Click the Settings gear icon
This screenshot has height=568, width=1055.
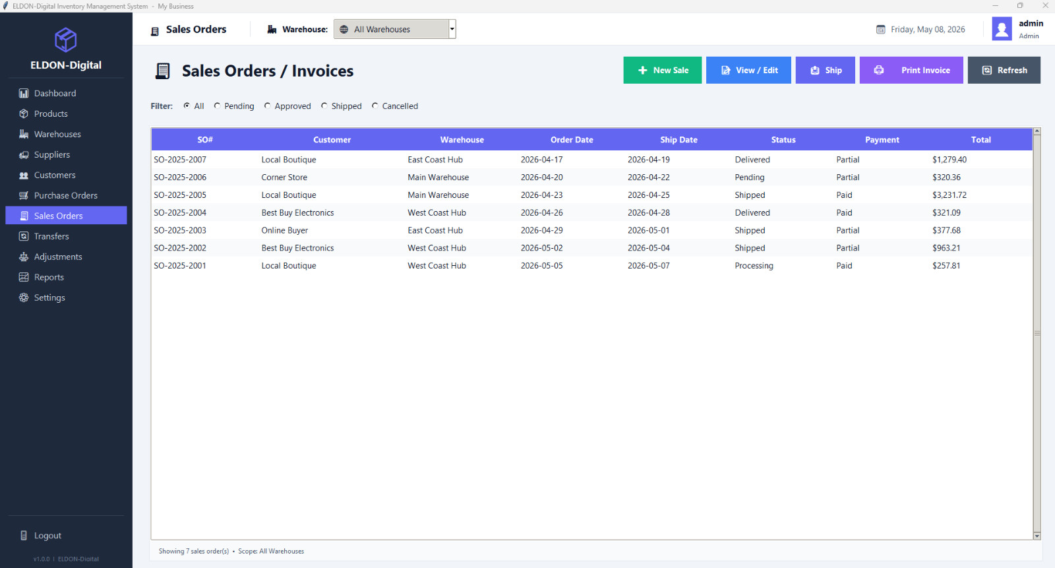[x=24, y=298]
